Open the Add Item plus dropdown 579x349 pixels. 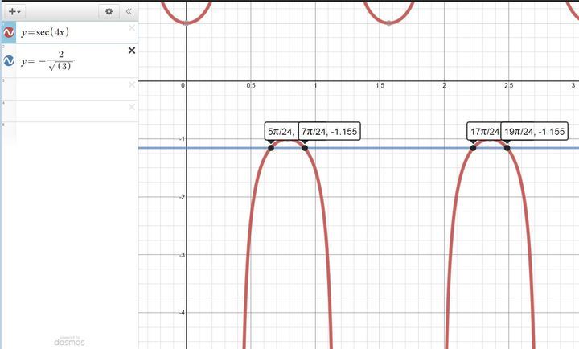pyautogui.click(x=14, y=11)
